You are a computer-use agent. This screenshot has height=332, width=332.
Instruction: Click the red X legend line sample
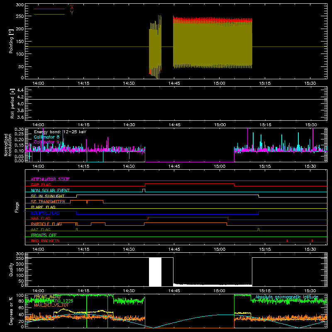pos(49,9)
